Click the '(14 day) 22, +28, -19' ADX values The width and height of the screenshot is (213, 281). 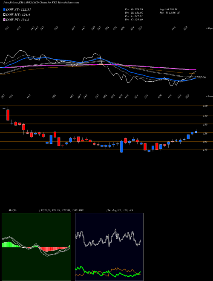click(x=120, y=210)
